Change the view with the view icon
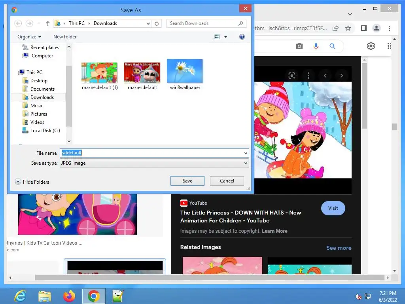 [217, 37]
